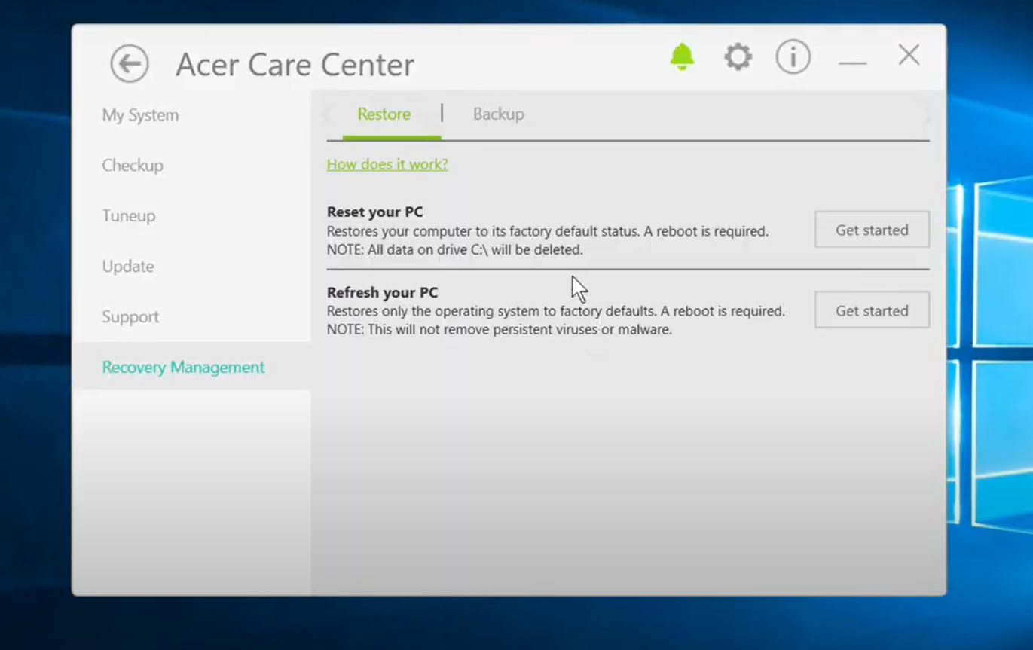
Task: Select Checkup in the sidebar
Action: [x=133, y=166]
